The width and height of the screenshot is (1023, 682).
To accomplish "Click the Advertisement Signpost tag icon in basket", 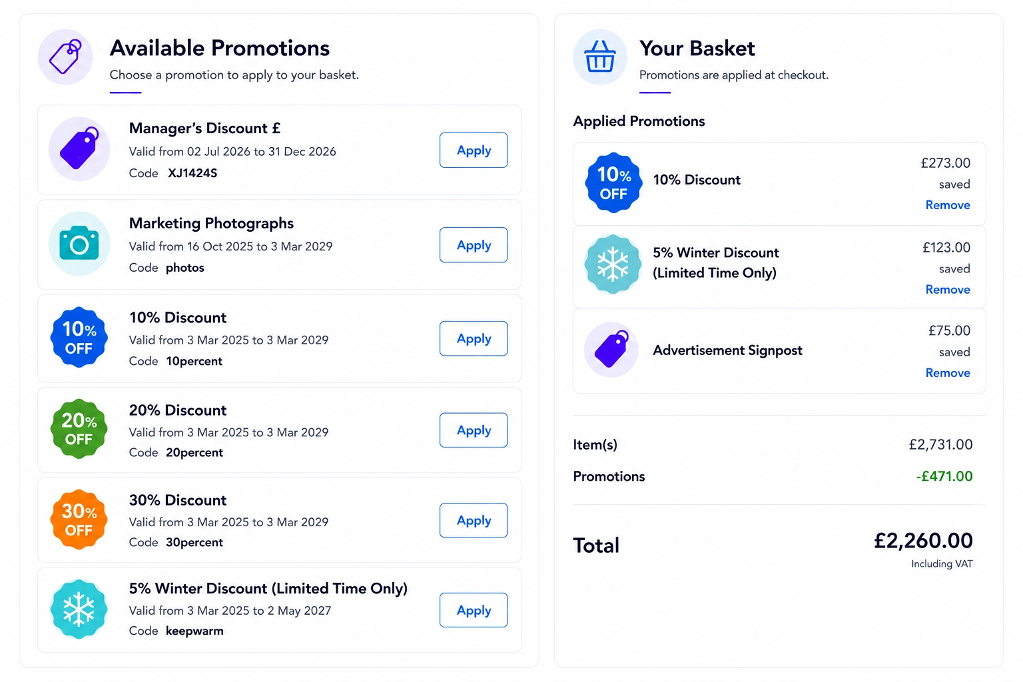I will (611, 350).
